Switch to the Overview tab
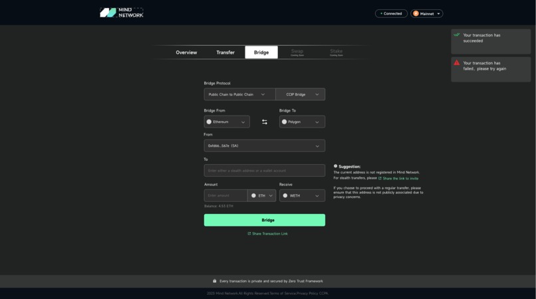Screen dimensions: 536x299 point(186,52)
